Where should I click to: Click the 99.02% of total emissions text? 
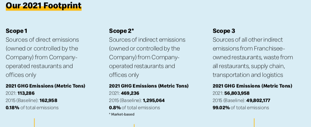point(241,108)
